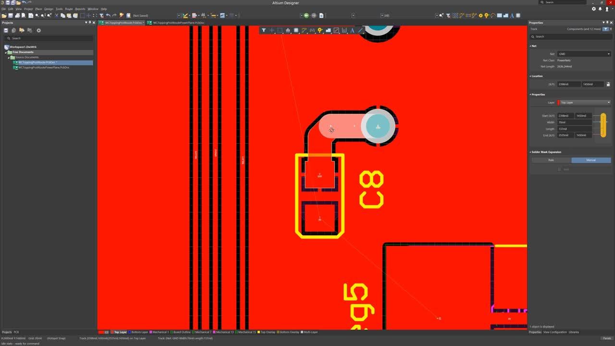Select Manual solder mask expansion mode
Image resolution: width=615 pixels, height=346 pixels.
pyautogui.click(x=591, y=160)
